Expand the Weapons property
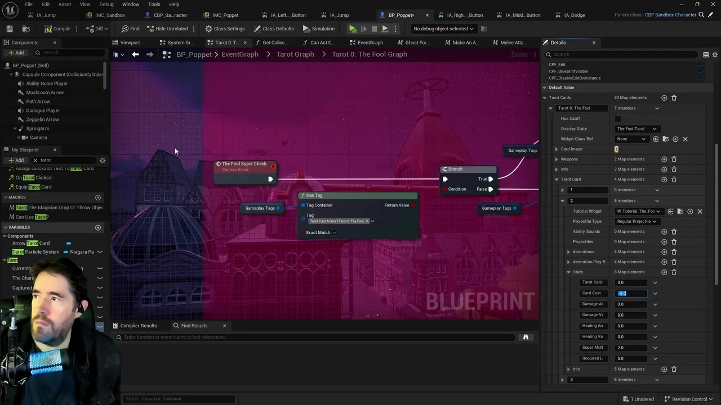Viewport: 721px width, 405px height. (557, 159)
